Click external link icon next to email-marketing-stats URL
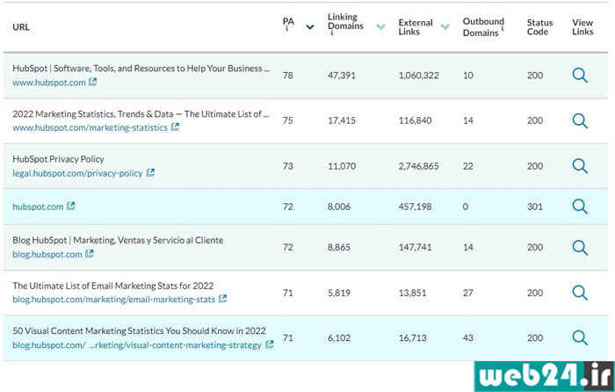Image resolution: width=615 pixels, height=392 pixels. (222, 299)
